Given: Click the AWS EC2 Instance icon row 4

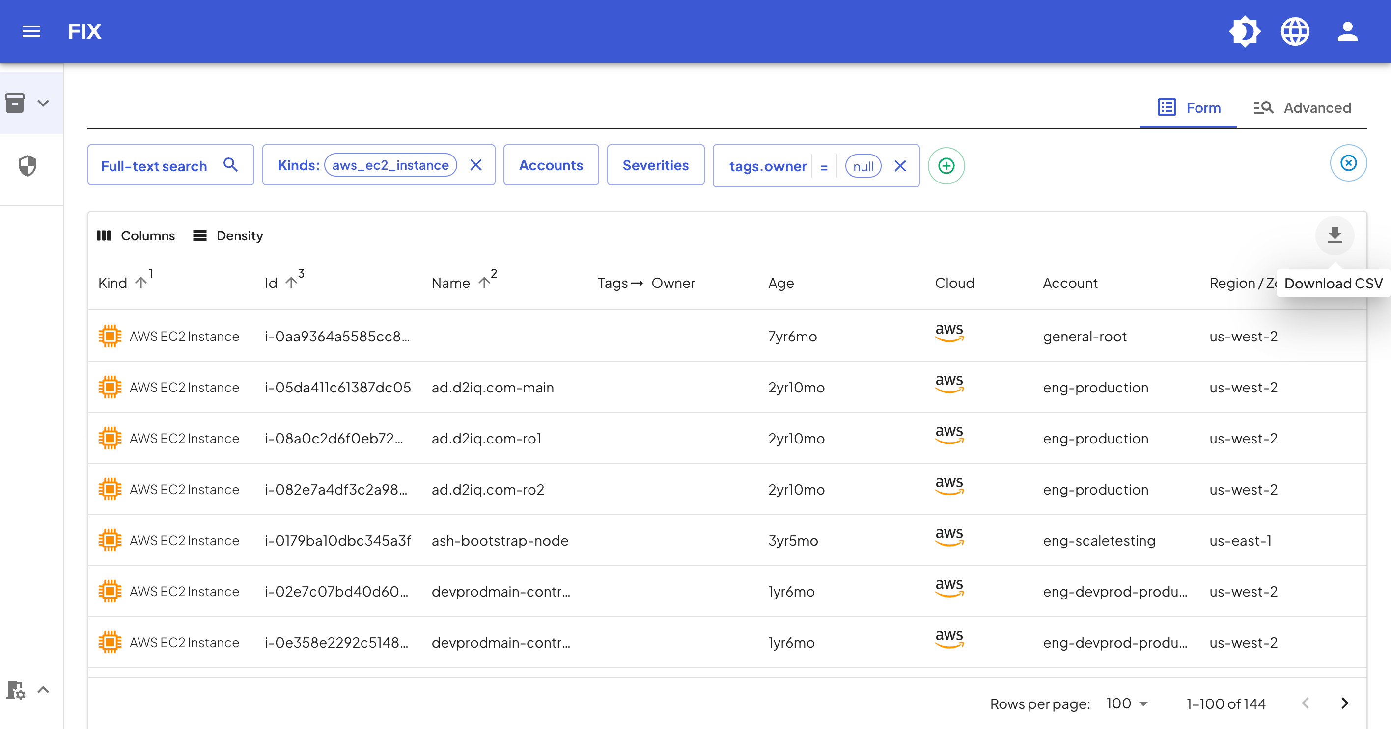Looking at the screenshot, I should 110,489.
